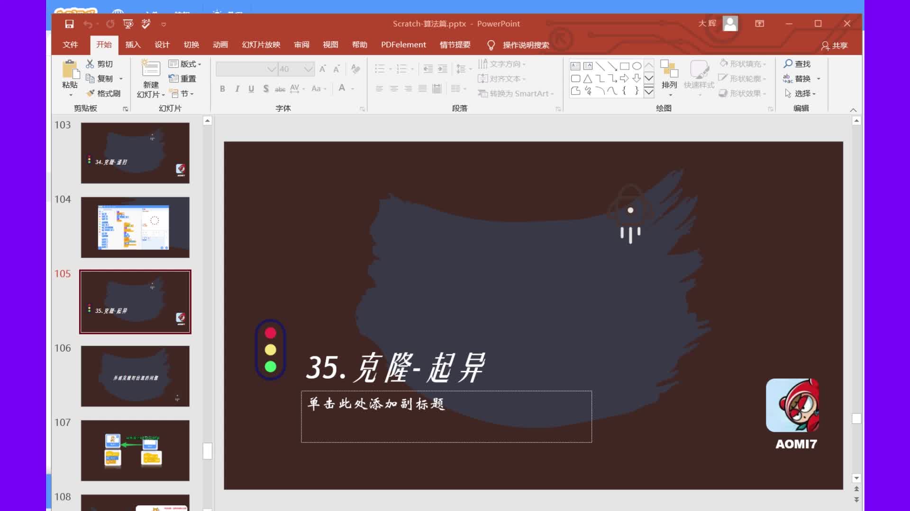Align text to the left
Image resolution: width=910 pixels, height=511 pixels.
coord(379,88)
